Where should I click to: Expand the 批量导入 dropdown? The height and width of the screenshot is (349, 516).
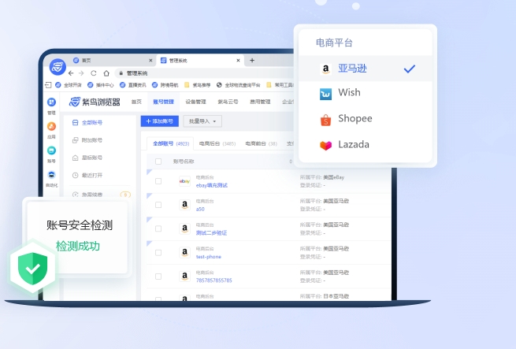[202, 121]
